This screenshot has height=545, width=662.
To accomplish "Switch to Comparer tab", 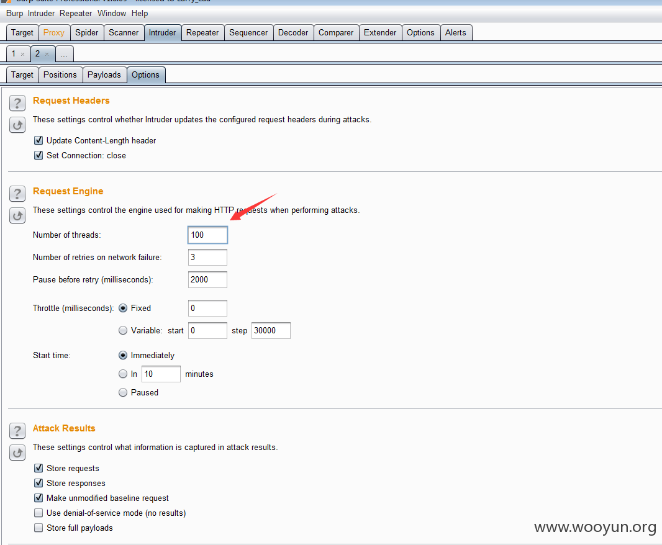I will 336,32.
